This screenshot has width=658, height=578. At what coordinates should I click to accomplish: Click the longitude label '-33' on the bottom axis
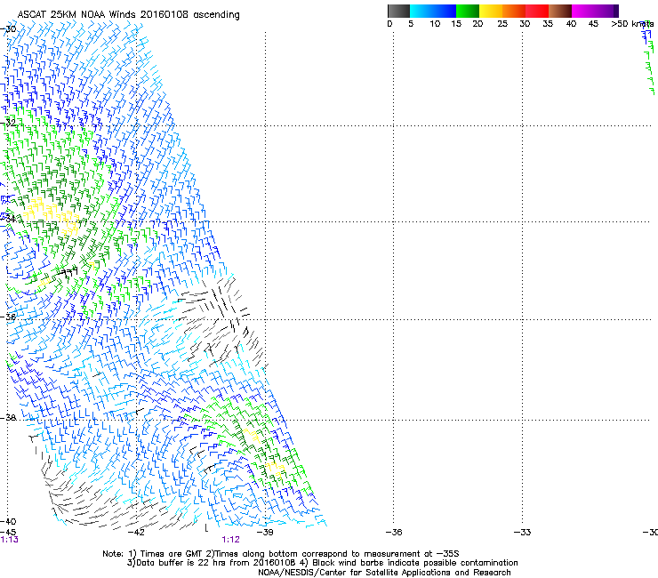tap(522, 533)
